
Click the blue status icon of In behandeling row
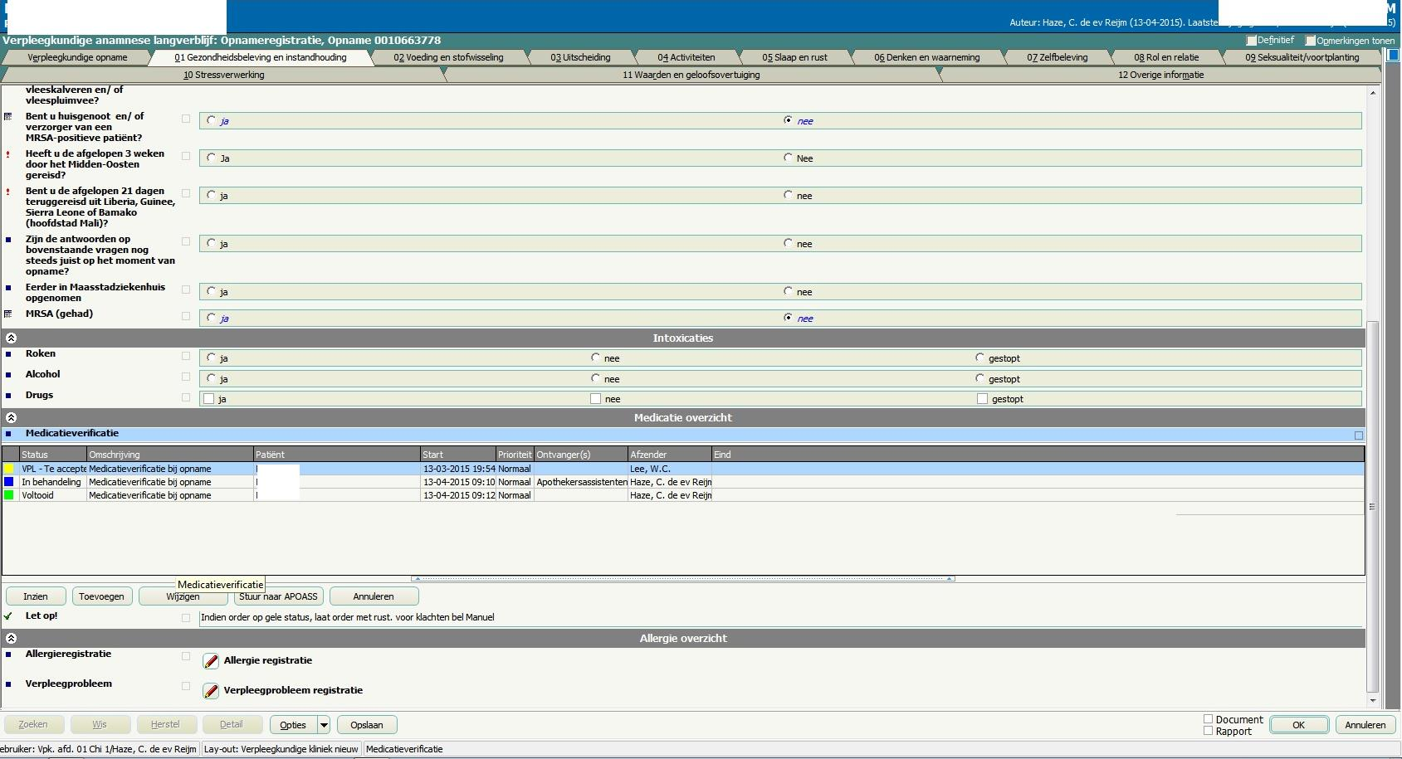pyautogui.click(x=9, y=482)
